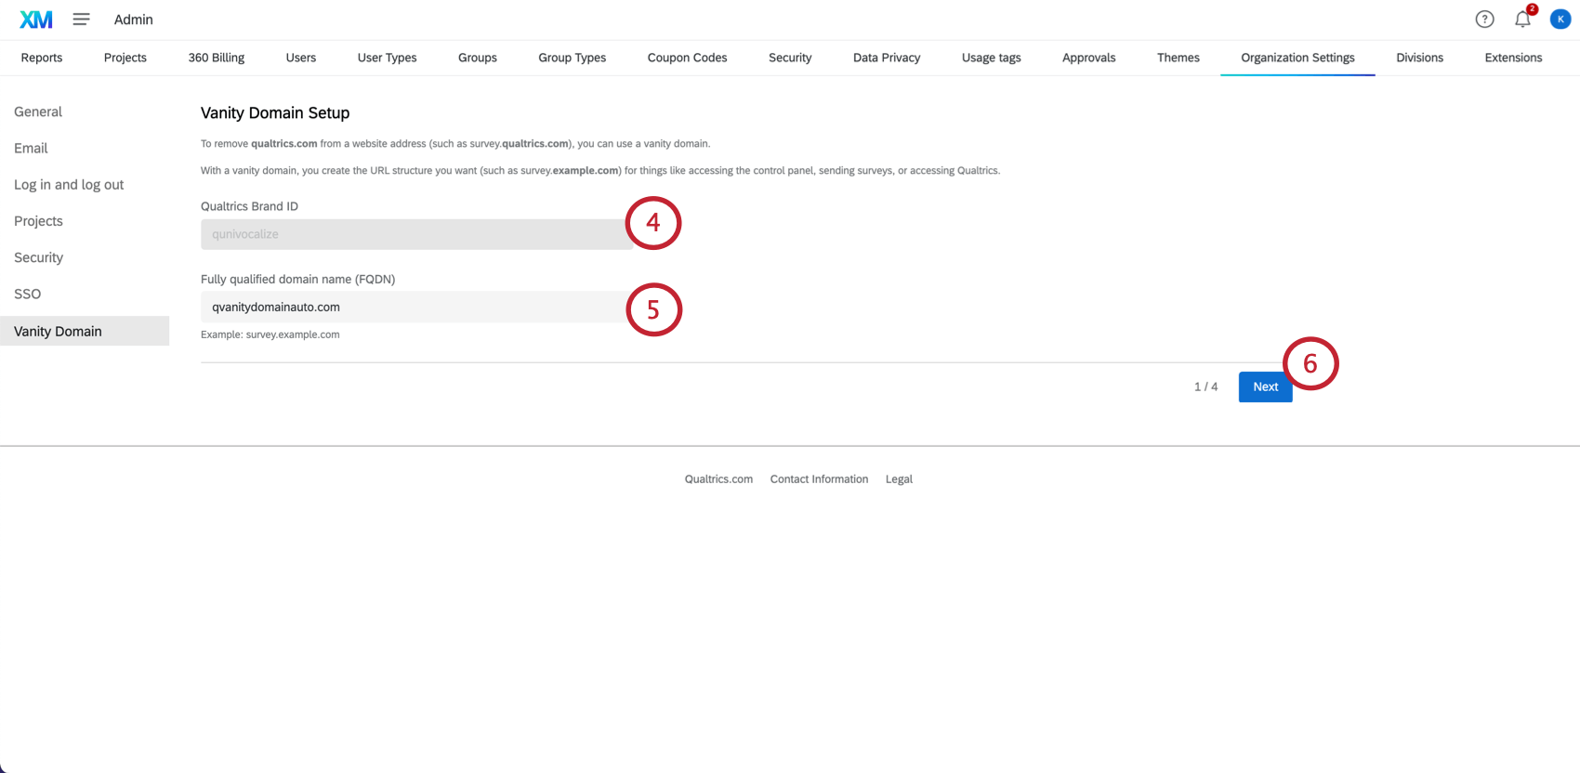This screenshot has width=1580, height=773.
Task: Click the 1 / 4 step indicator
Action: (x=1205, y=386)
